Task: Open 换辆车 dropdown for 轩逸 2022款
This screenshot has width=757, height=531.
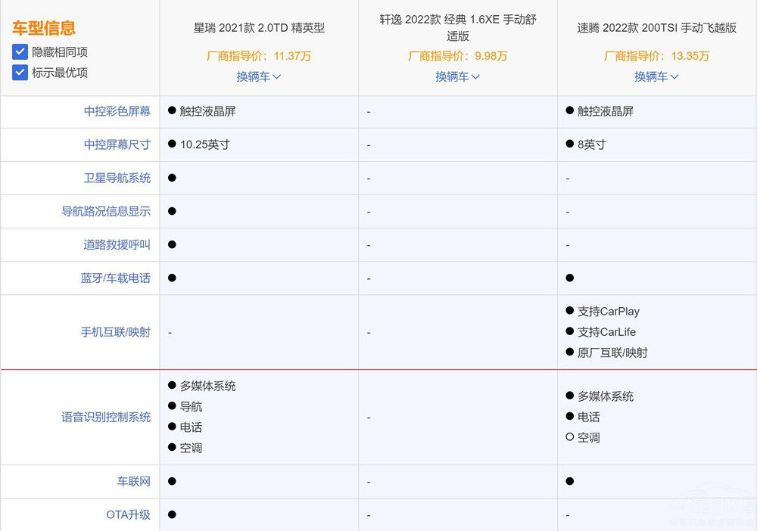Action: (457, 76)
